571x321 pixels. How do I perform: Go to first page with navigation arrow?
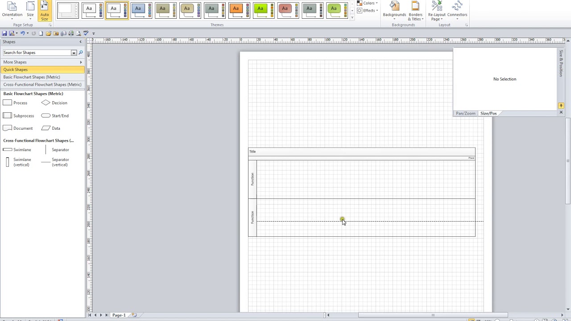[x=90, y=316]
